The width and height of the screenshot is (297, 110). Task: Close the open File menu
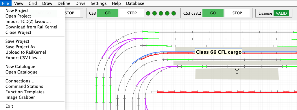(x=6, y=3)
